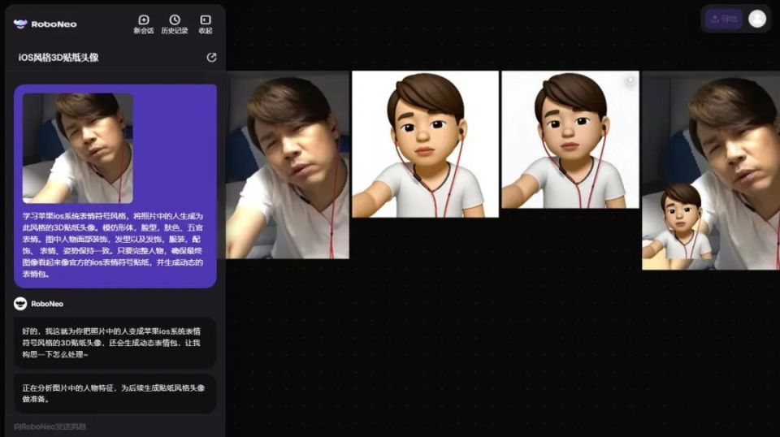Open the user profile avatar
This screenshot has height=437, width=780.
click(757, 19)
